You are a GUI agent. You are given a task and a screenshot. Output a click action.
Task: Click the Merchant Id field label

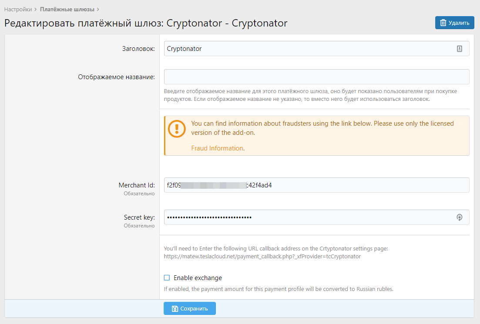click(136, 185)
